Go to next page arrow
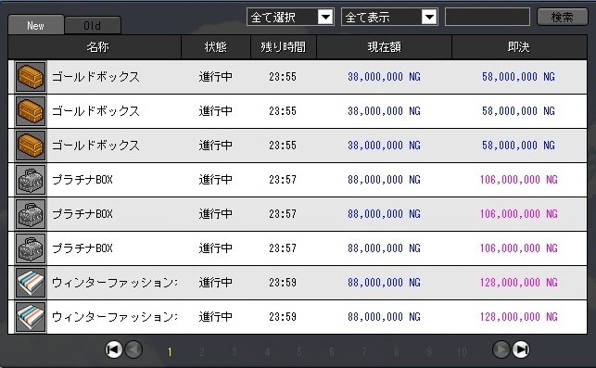596x368 pixels. (501, 349)
